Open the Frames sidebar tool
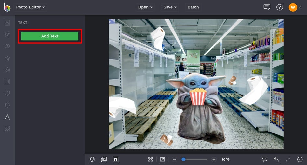 click(7, 82)
